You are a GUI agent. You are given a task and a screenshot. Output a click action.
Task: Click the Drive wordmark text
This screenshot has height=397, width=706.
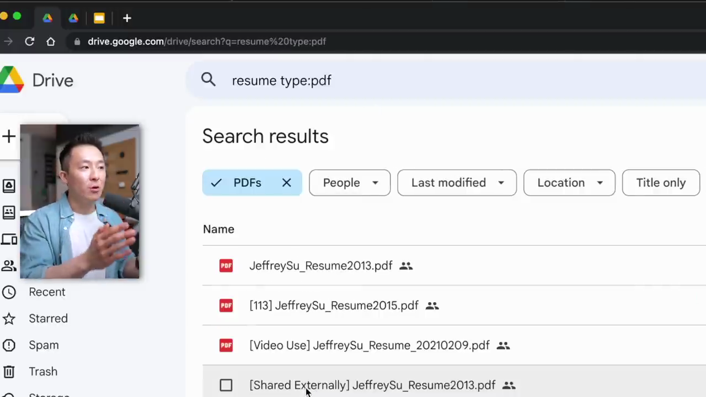(53, 80)
